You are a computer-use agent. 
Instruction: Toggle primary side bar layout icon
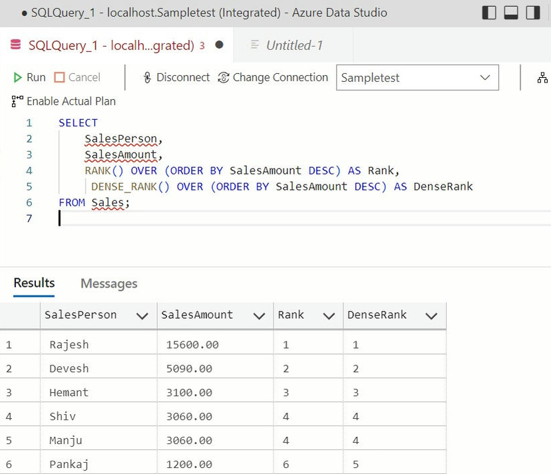point(489,13)
